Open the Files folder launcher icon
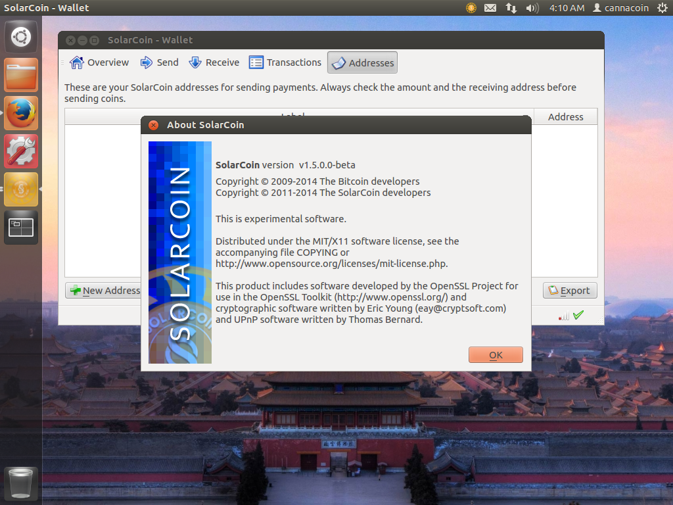Image resolution: width=673 pixels, height=505 pixels. (21, 75)
